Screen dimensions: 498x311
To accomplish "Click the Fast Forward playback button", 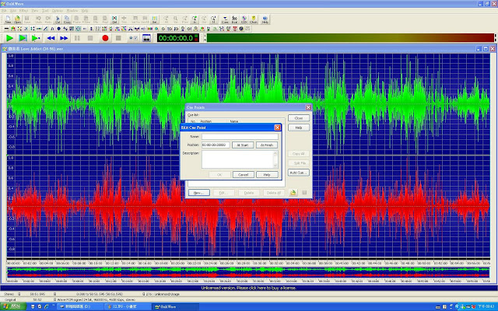I will point(65,37).
